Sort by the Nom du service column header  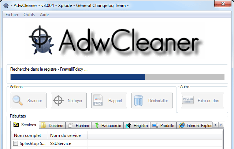click(68, 135)
